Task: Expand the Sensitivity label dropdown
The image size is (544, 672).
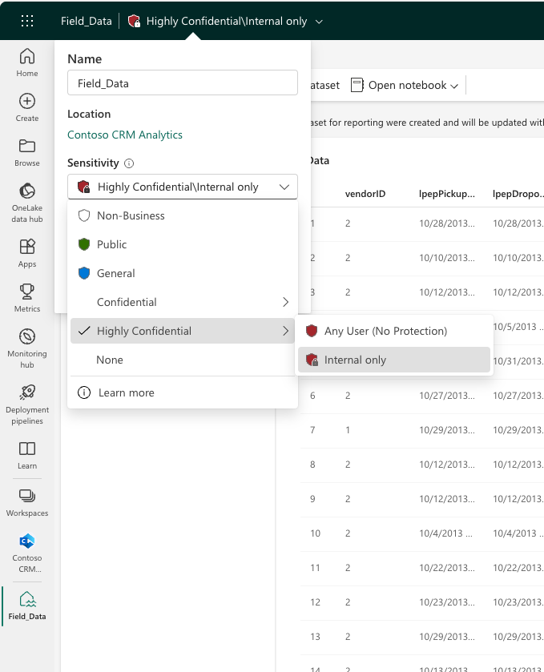Action: 183,187
